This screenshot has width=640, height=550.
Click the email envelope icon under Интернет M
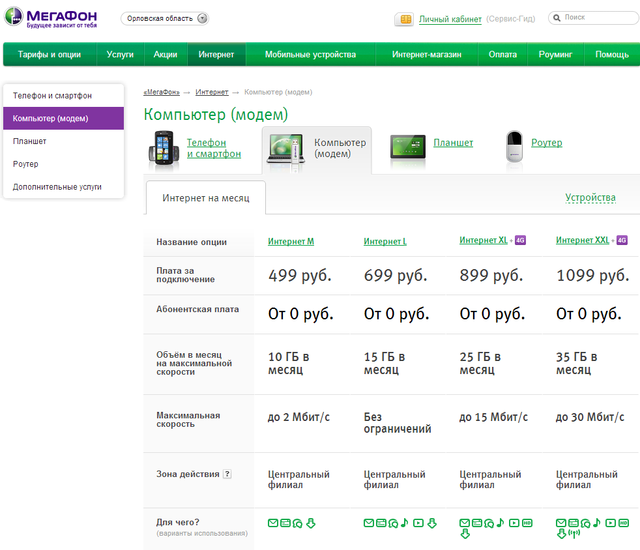coord(273,523)
